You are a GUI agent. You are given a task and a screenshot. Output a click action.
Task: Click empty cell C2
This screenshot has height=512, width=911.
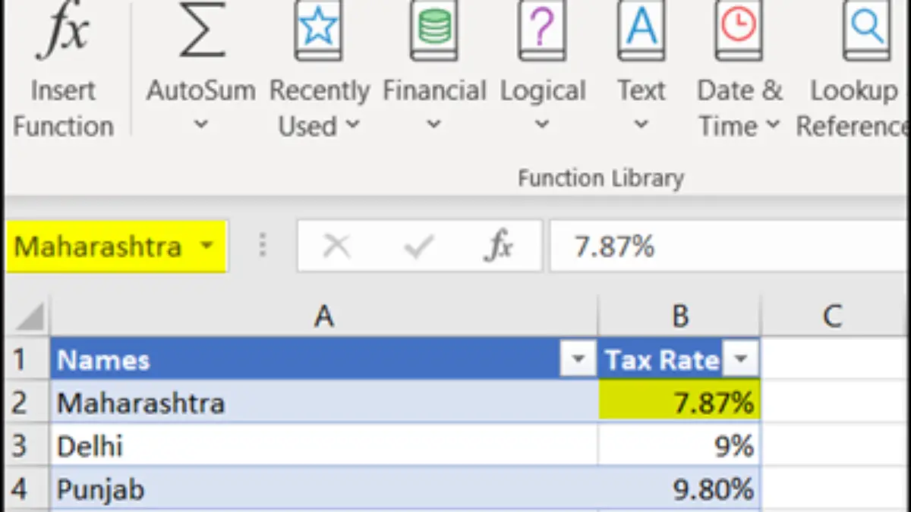pos(834,402)
